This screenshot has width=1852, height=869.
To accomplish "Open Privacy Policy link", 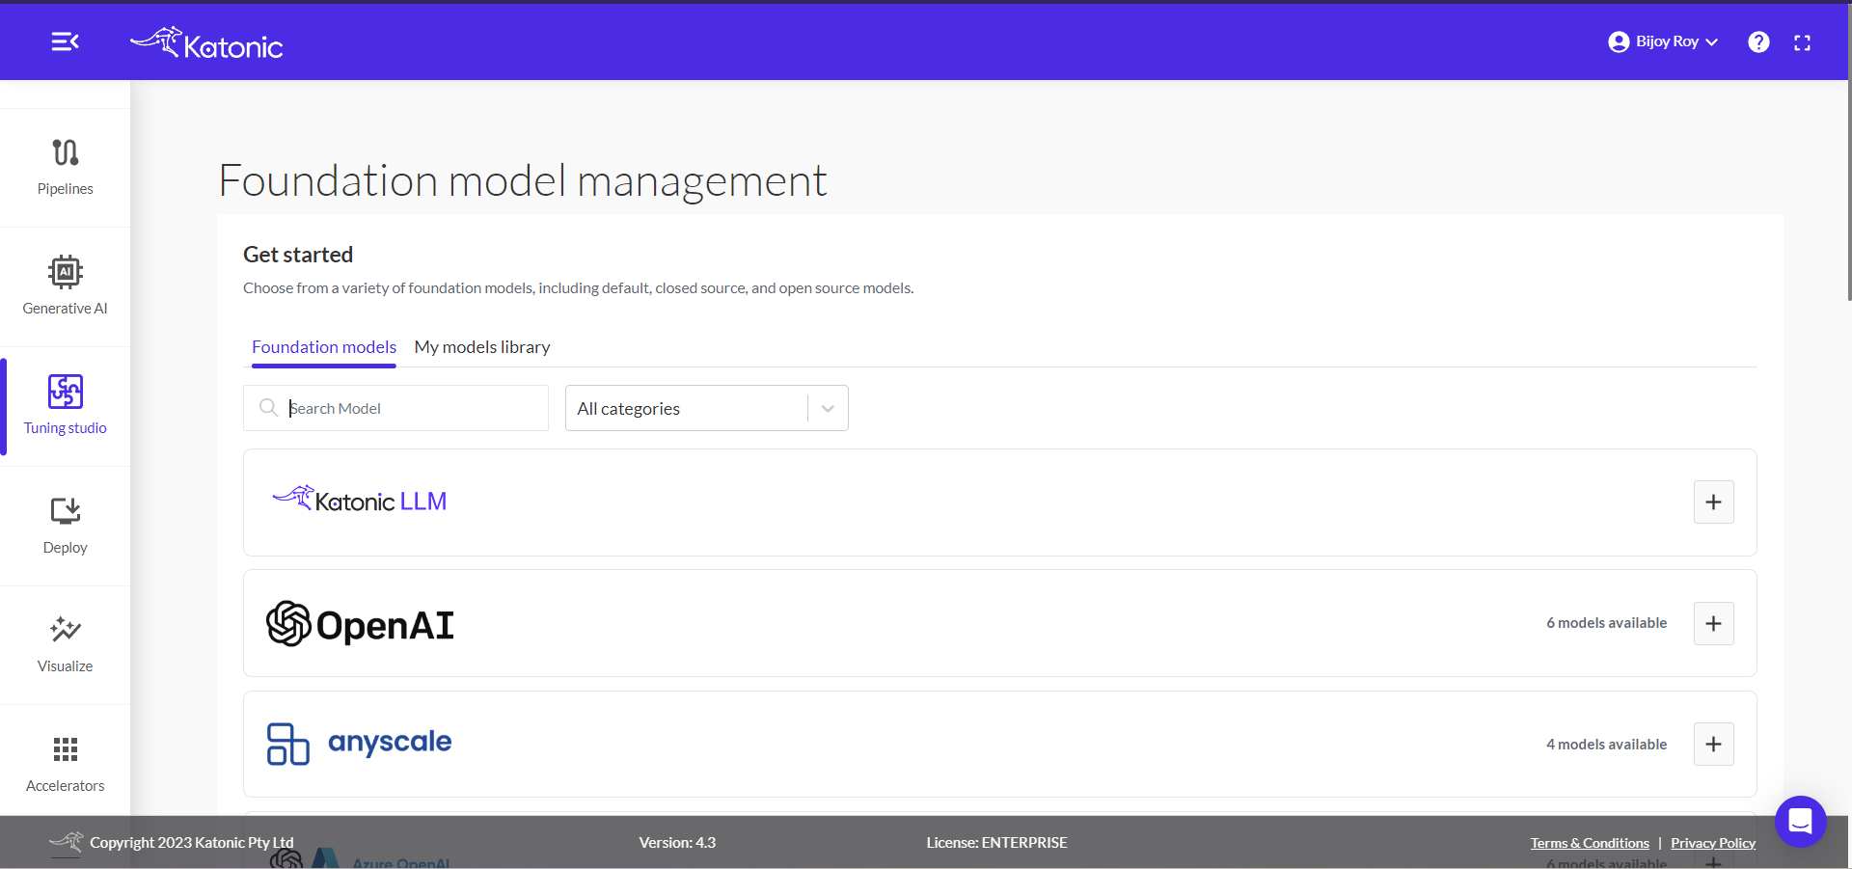I will click(x=1713, y=843).
